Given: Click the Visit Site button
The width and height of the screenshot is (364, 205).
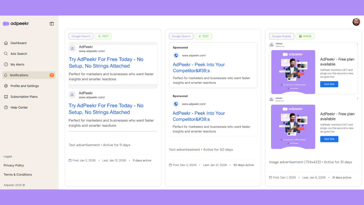Looking at the screenshot, I should pyautogui.click(x=329, y=84).
